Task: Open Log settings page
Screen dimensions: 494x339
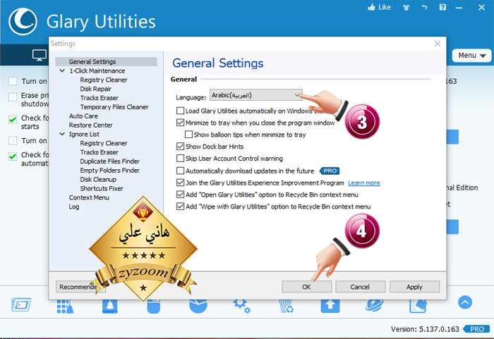Action: pyautogui.click(x=74, y=207)
